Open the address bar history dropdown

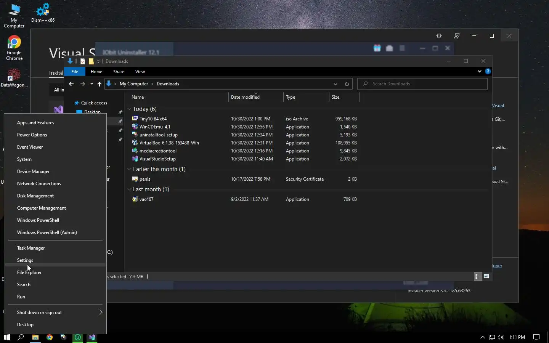click(335, 84)
